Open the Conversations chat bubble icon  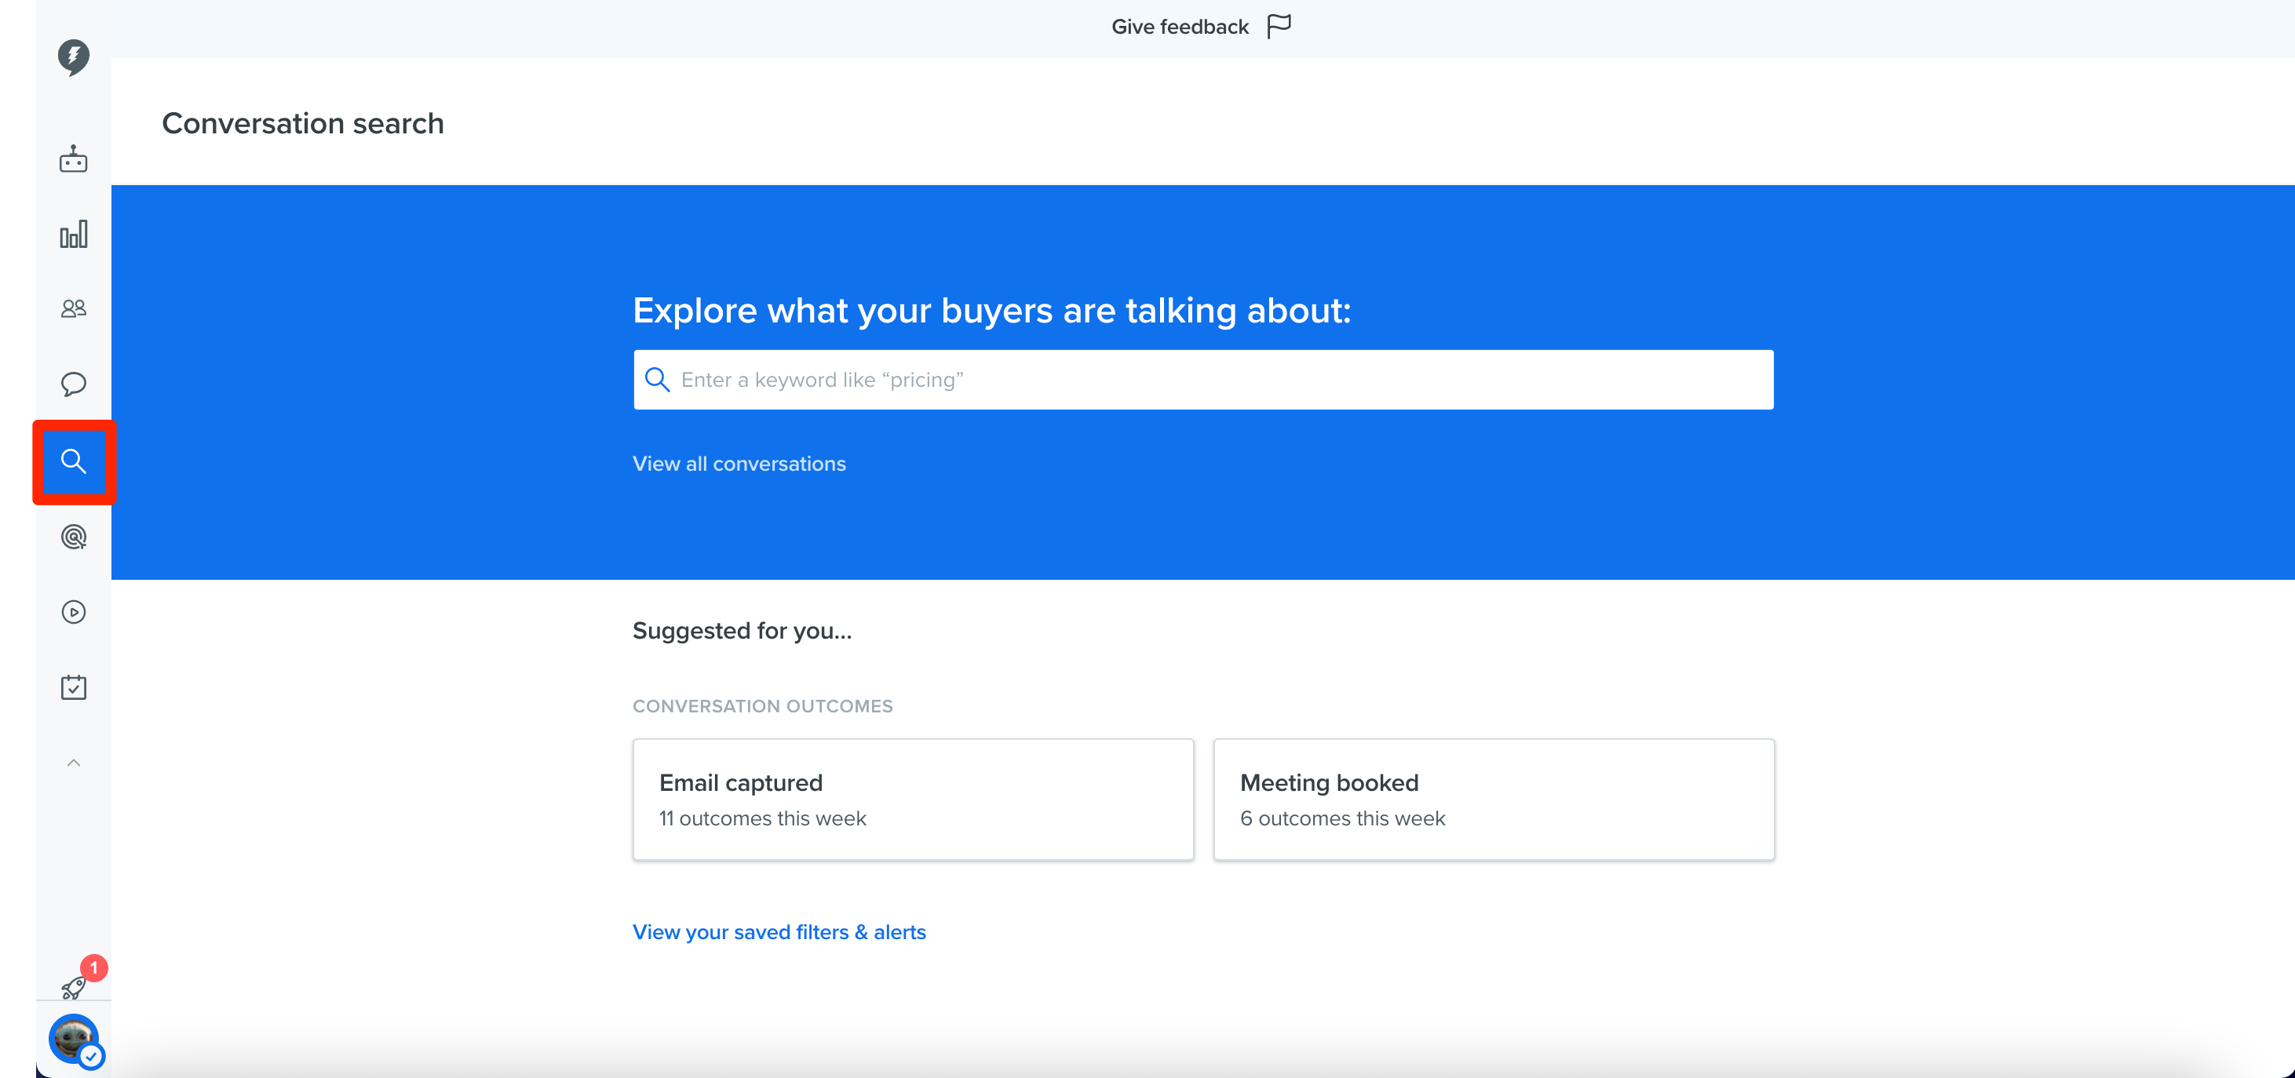(73, 384)
